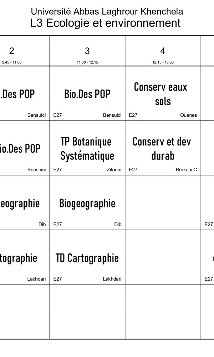Select the period 4 column header

(x=163, y=51)
